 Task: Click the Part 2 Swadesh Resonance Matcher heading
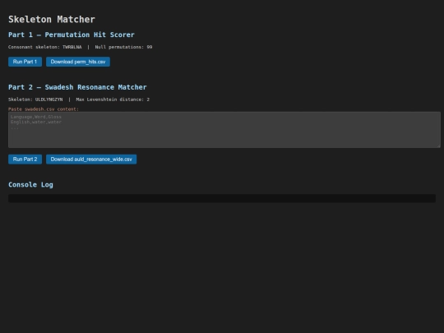[77, 87]
